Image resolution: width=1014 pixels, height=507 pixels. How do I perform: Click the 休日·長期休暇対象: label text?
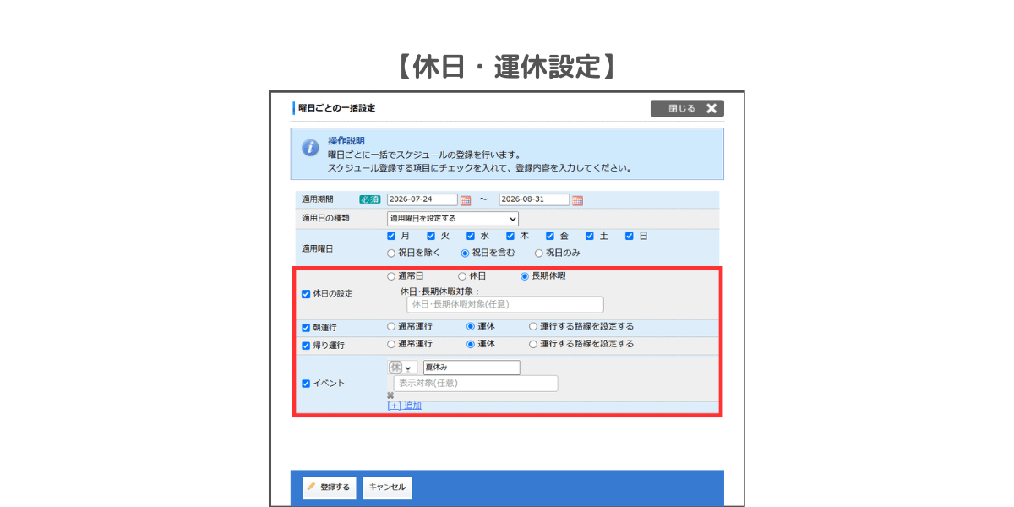pyautogui.click(x=439, y=291)
